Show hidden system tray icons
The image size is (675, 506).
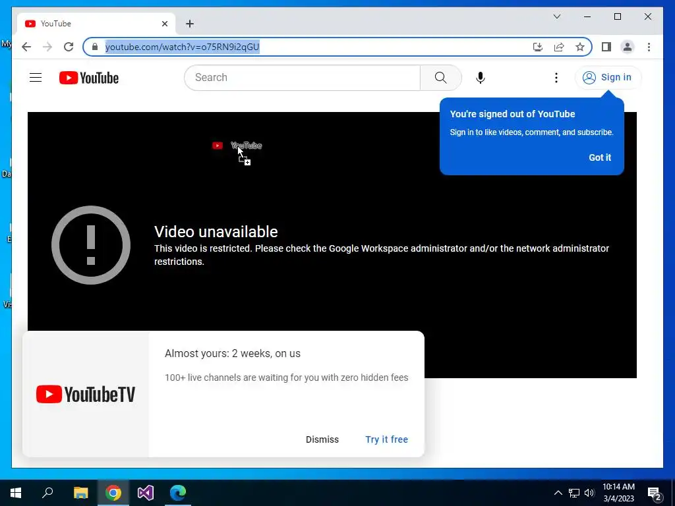click(558, 493)
